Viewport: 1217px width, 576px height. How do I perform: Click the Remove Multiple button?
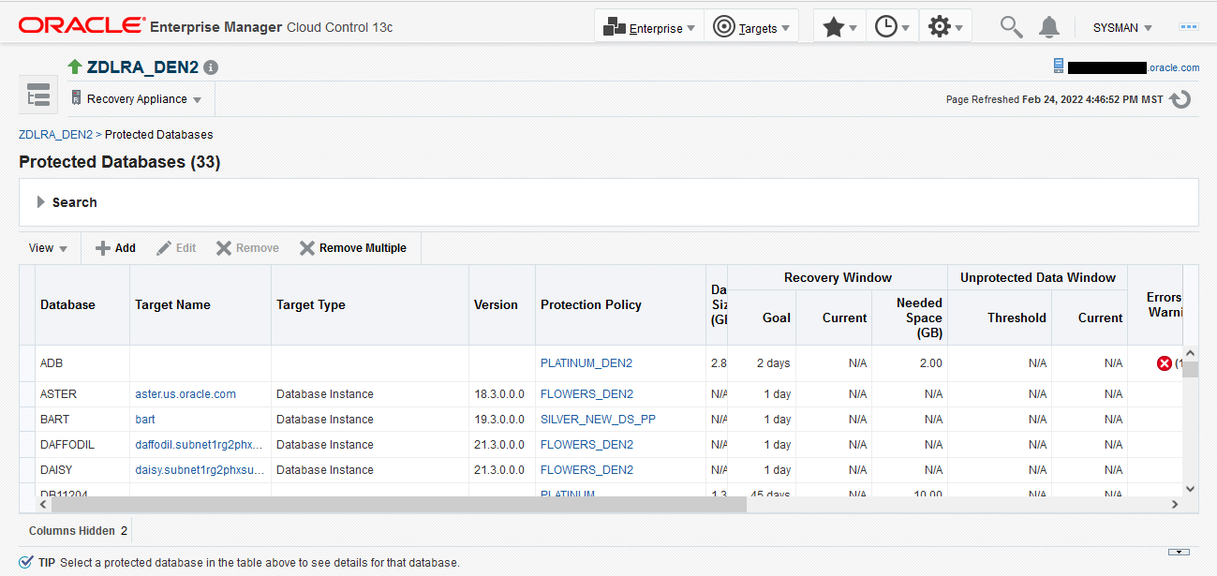(x=352, y=248)
